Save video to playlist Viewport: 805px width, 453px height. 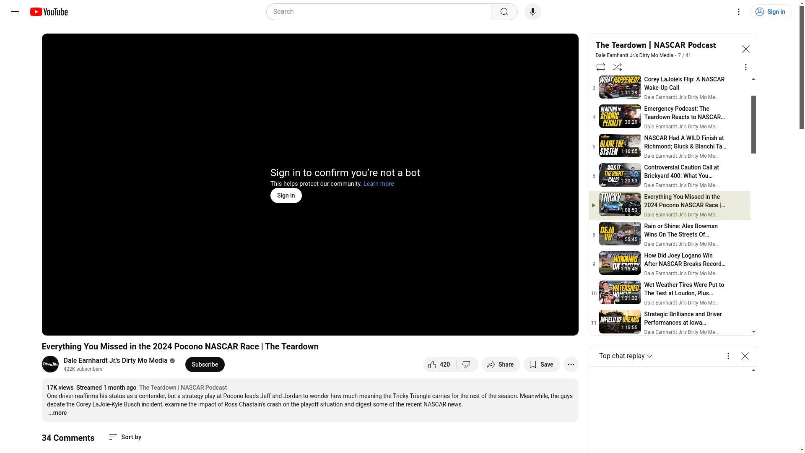point(542,364)
